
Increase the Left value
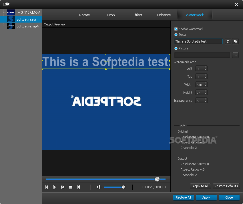point(205,67)
